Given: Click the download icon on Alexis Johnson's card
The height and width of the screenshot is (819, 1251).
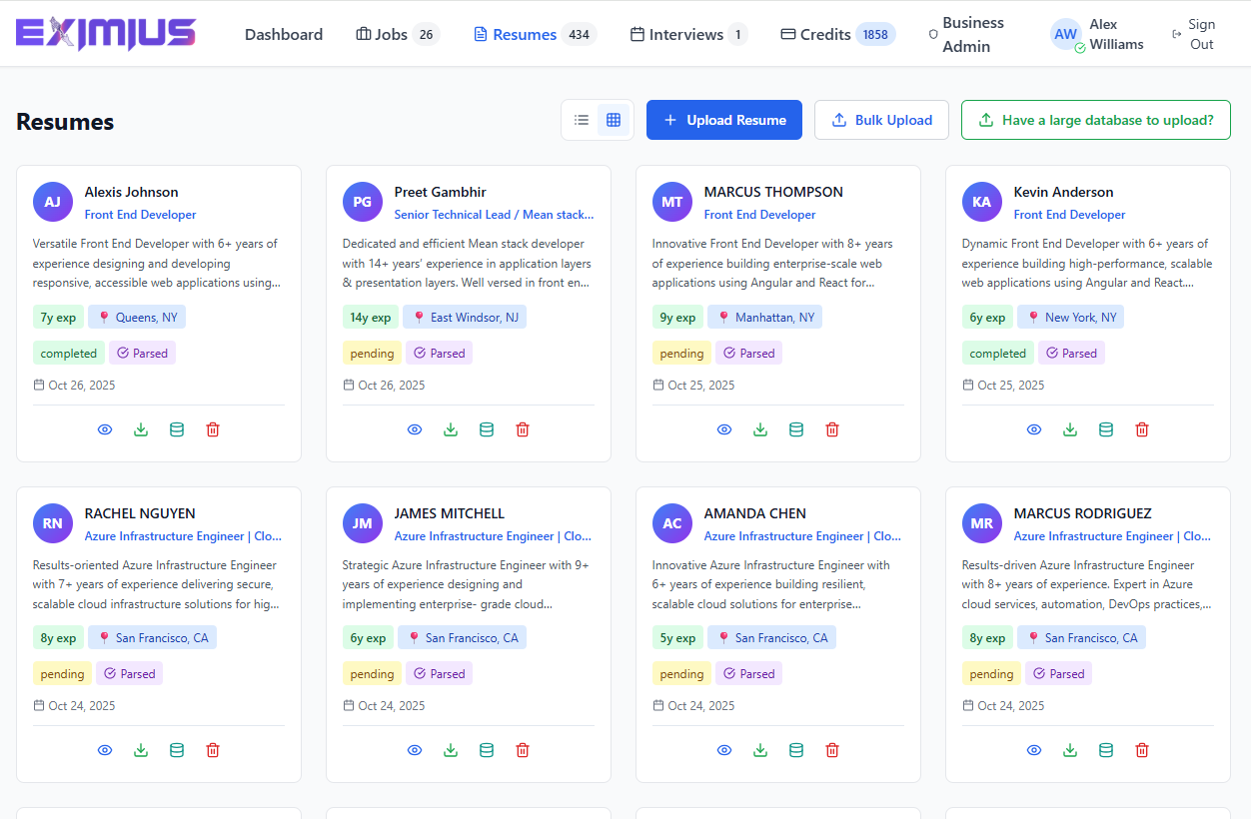Looking at the screenshot, I should 141,429.
